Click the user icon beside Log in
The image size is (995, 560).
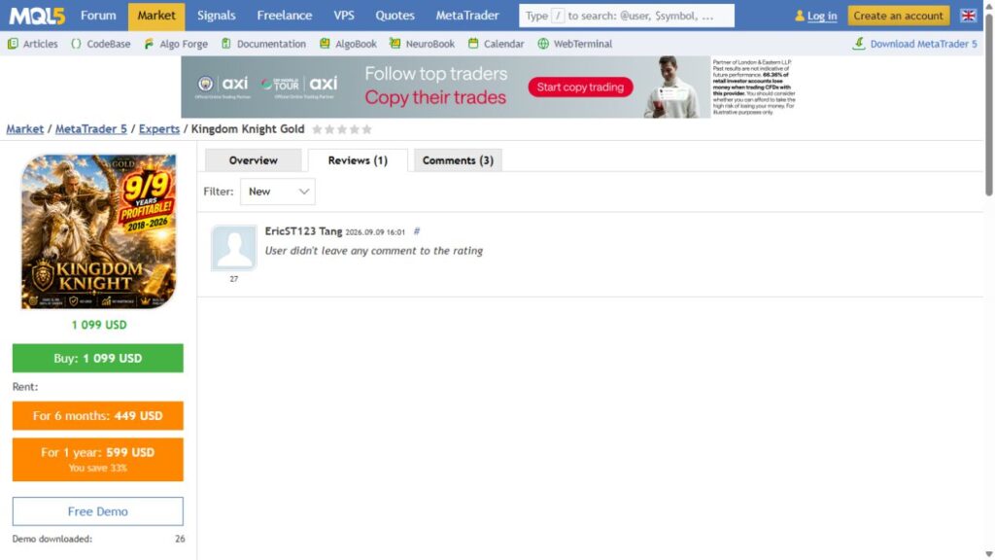click(x=800, y=16)
